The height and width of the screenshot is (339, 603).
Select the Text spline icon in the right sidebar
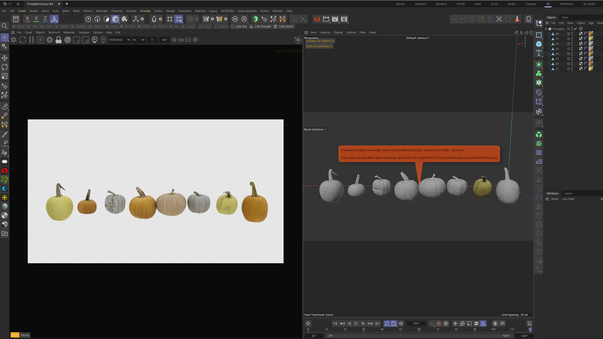[x=539, y=53]
